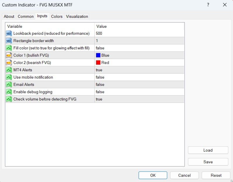
Task: Click the boolean icon beside Check volume
Action: (x=9, y=99)
